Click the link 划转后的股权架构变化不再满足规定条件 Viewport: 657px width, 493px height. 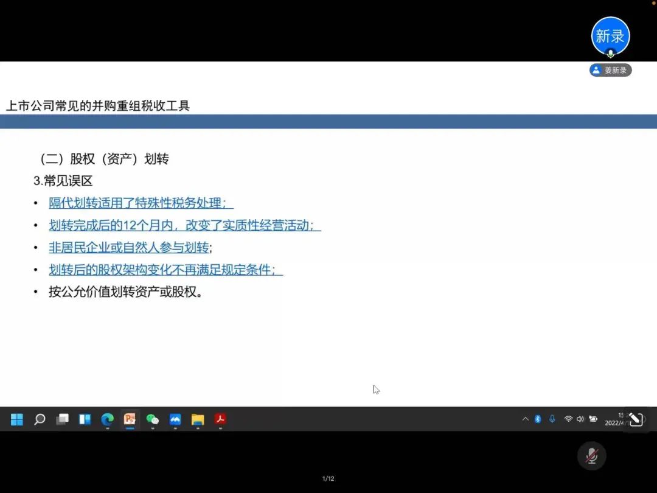click(x=165, y=270)
